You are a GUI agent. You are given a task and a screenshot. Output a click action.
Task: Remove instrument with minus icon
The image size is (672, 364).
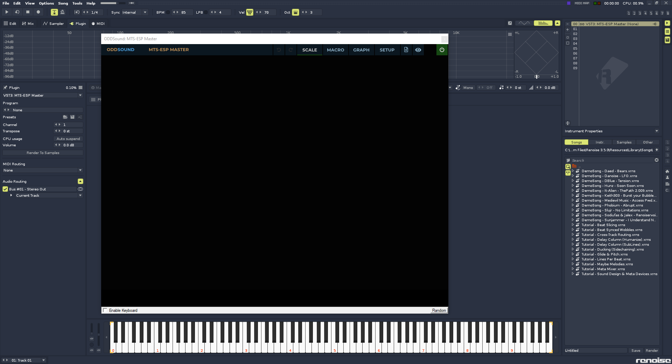pyautogui.click(x=568, y=24)
